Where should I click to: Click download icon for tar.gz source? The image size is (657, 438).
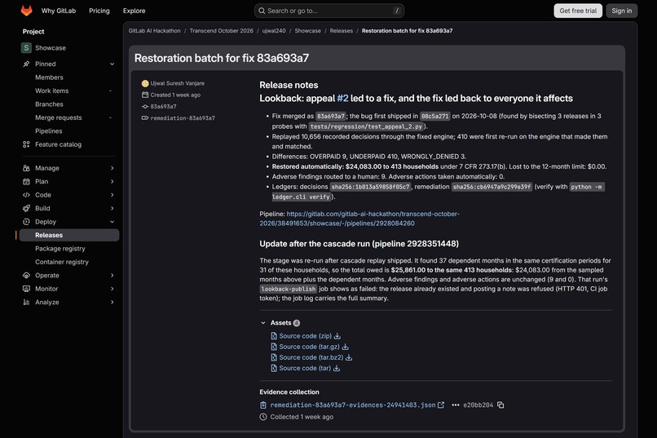[346, 347]
